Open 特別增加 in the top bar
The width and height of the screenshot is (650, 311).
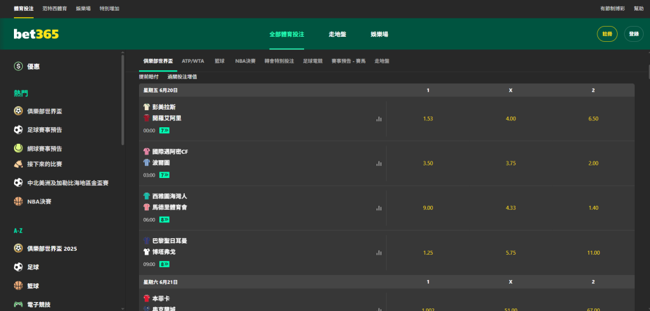(109, 8)
